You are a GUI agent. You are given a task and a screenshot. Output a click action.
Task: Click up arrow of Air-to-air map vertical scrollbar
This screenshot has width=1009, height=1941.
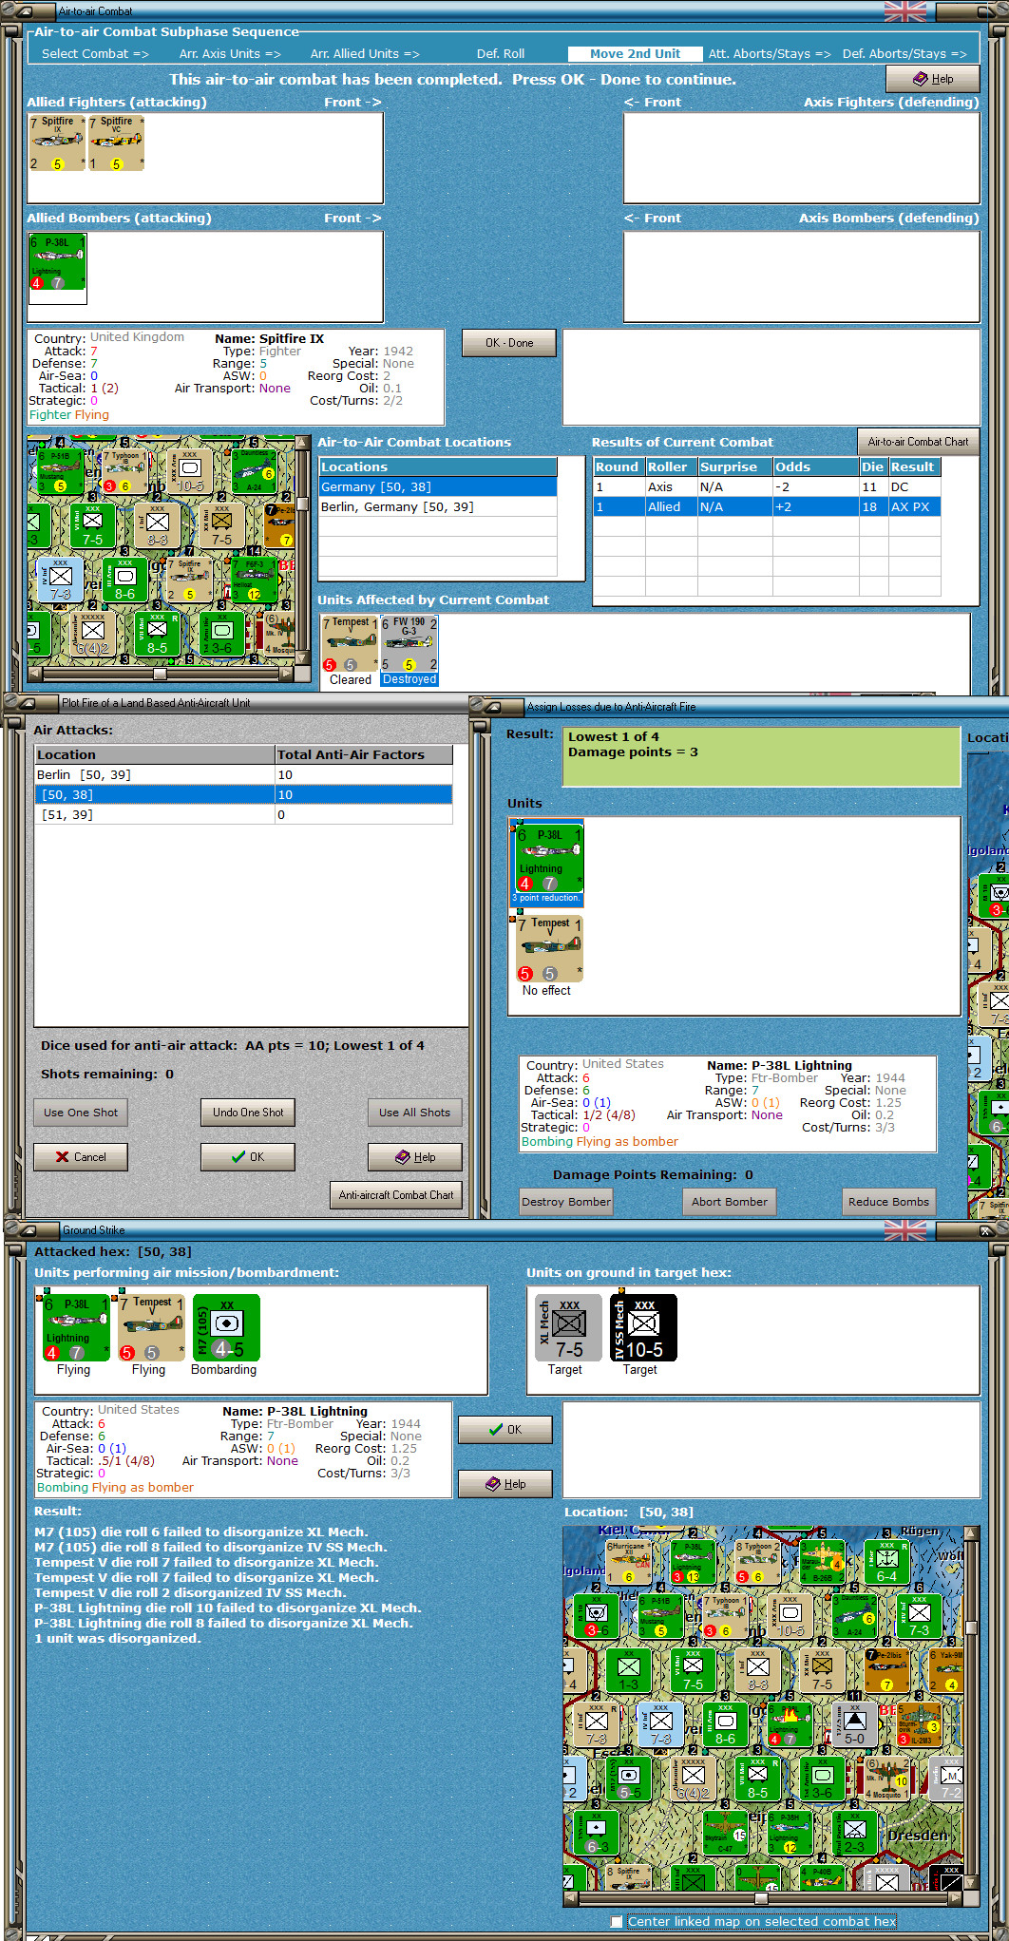point(303,443)
